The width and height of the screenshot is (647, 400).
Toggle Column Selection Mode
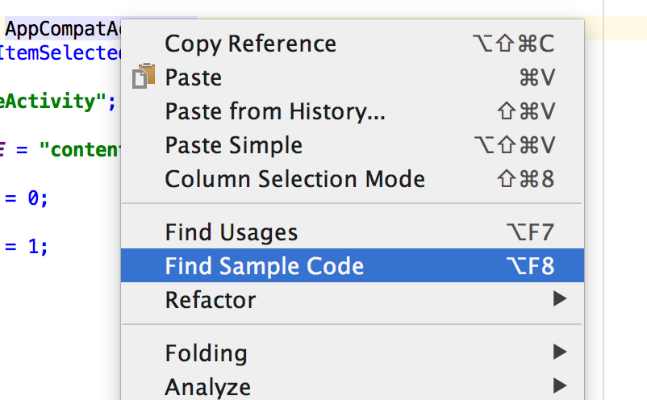353,178
